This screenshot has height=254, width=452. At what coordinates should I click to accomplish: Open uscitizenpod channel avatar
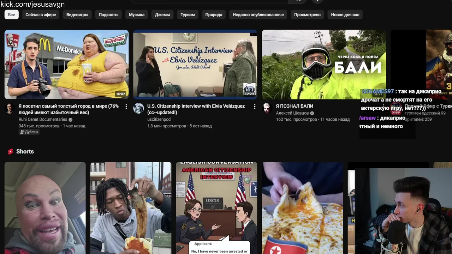point(138,108)
